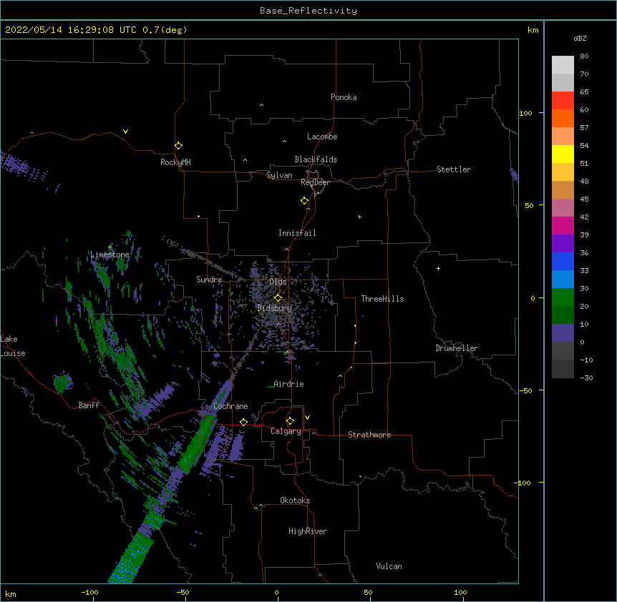Click the -30 value on the dBZ scale
The height and width of the screenshot is (602, 617).
coord(586,378)
